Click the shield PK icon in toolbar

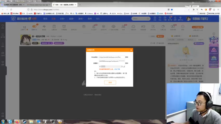104,26
